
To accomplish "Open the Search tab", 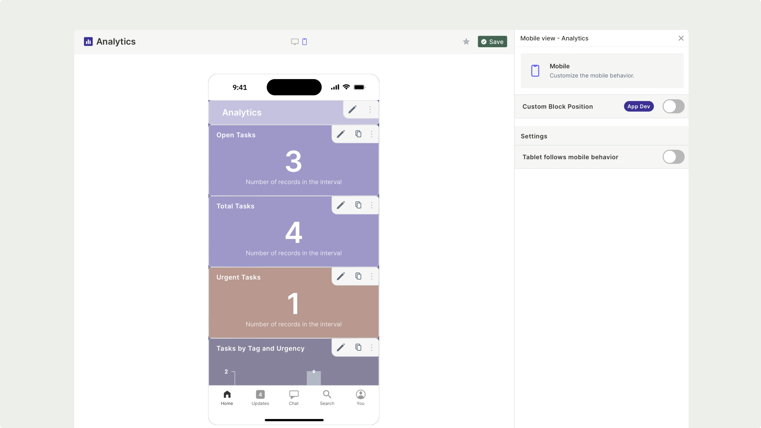I will click(327, 398).
